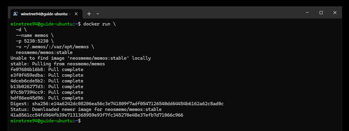Click the 'stable: Pulling from neosmemo/memos' line
The width and height of the screenshot is (349, 131).
tap(58, 64)
